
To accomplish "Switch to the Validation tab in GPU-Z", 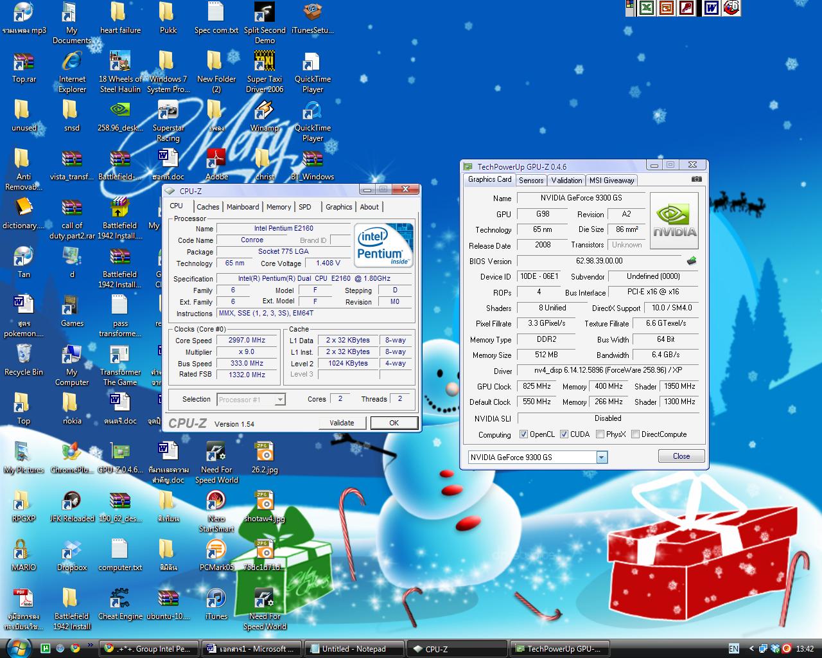I will (x=566, y=181).
